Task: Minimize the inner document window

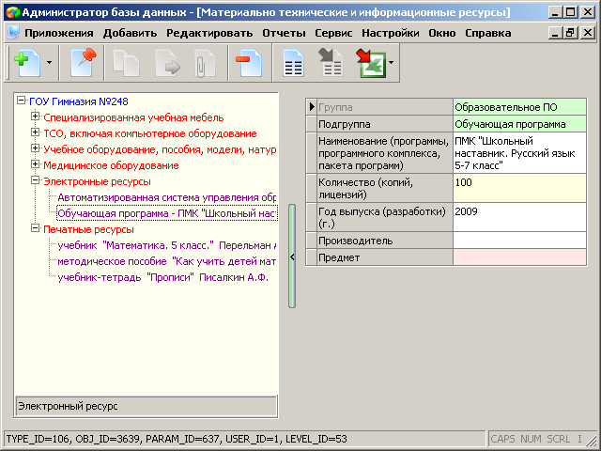Action: coord(555,33)
